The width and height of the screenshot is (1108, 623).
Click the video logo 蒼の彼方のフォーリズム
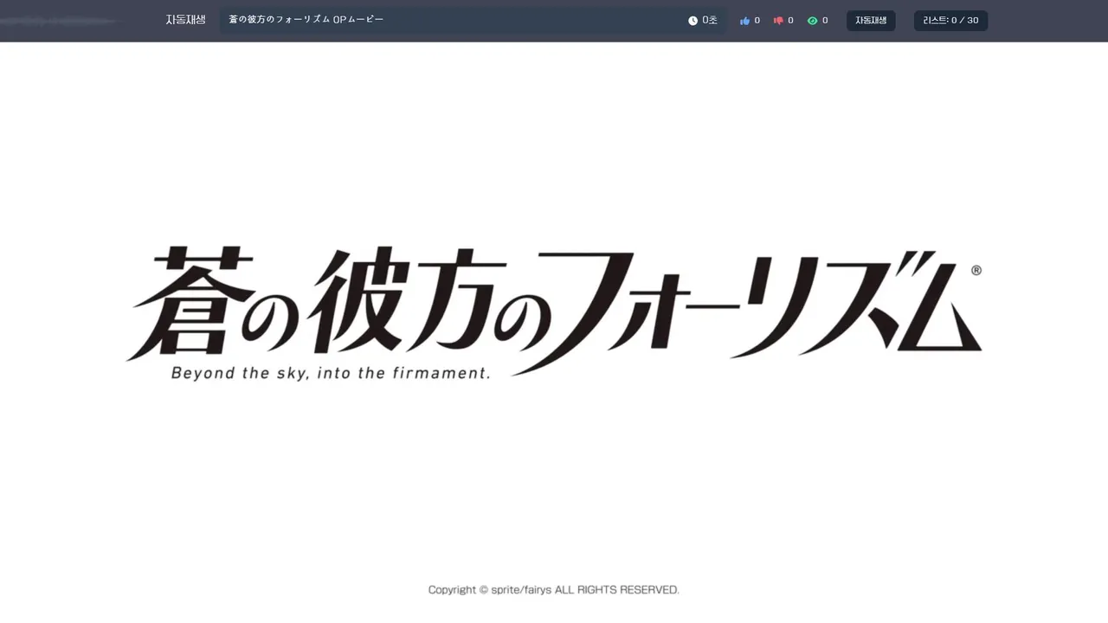pyautogui.click(x=554, y=310)
